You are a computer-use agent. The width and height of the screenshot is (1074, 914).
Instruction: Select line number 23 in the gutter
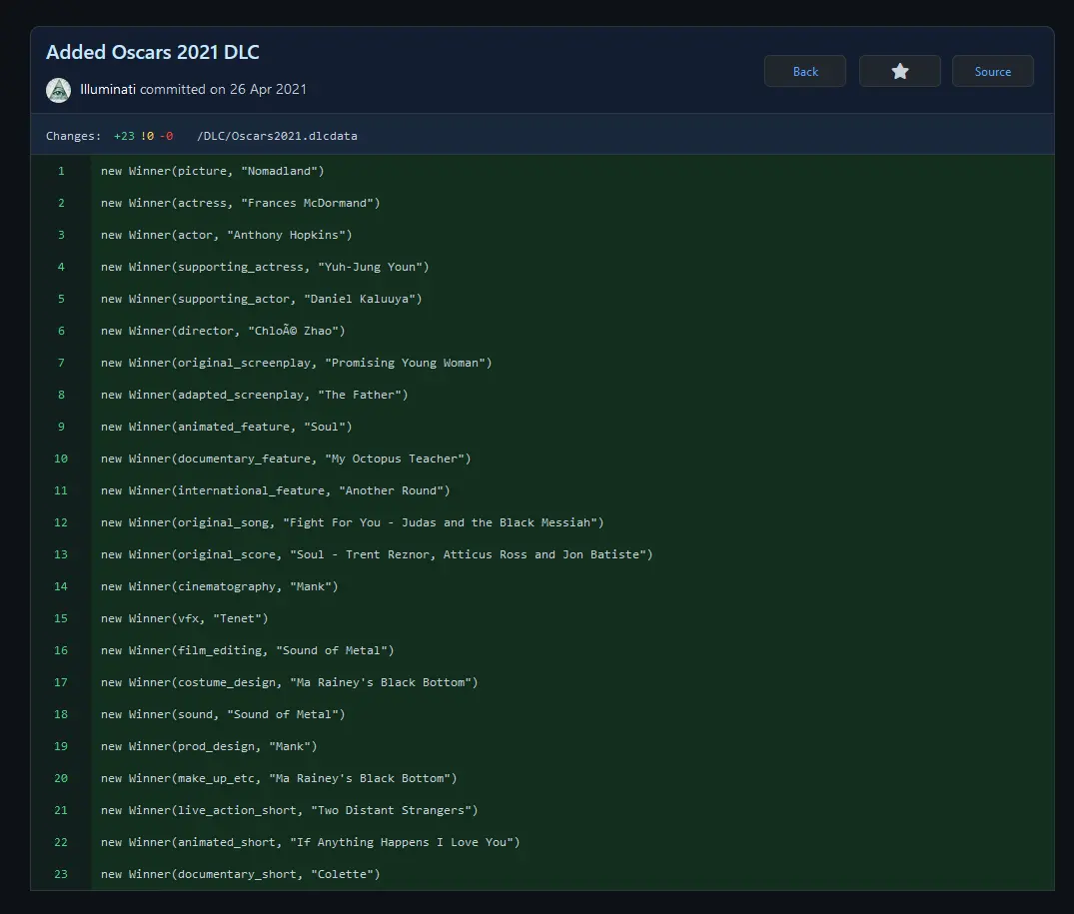click(x=61, y=874)
